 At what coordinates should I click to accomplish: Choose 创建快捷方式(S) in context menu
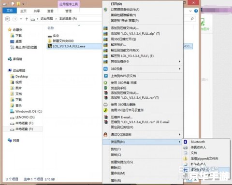(122, 162)
